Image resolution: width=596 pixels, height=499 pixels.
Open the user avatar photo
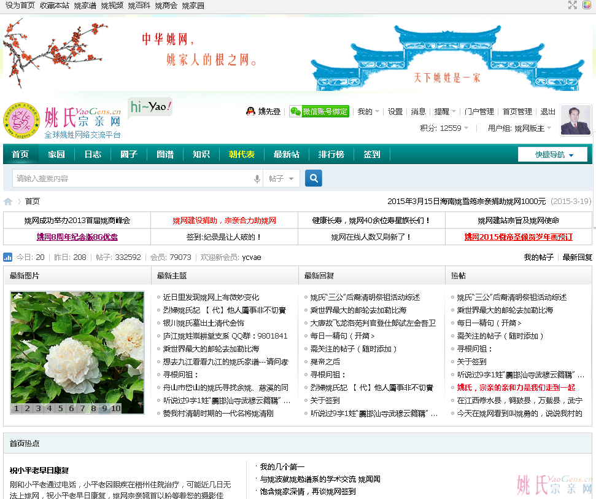(576, 120)
